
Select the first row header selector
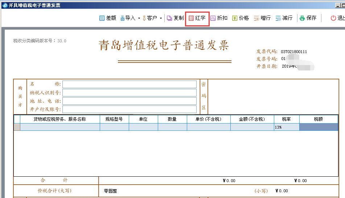17,127
